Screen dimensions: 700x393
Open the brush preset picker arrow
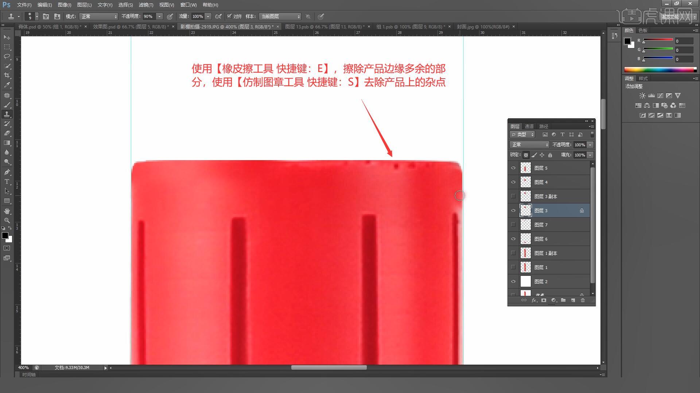pyautogui.click(x=37, y=16)
